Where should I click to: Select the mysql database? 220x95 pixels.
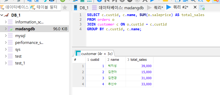(x=20, y=36)
